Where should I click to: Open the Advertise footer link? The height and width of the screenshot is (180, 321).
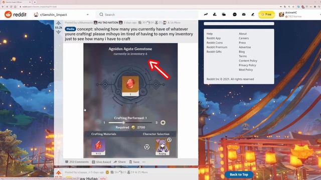click(245, 47)
